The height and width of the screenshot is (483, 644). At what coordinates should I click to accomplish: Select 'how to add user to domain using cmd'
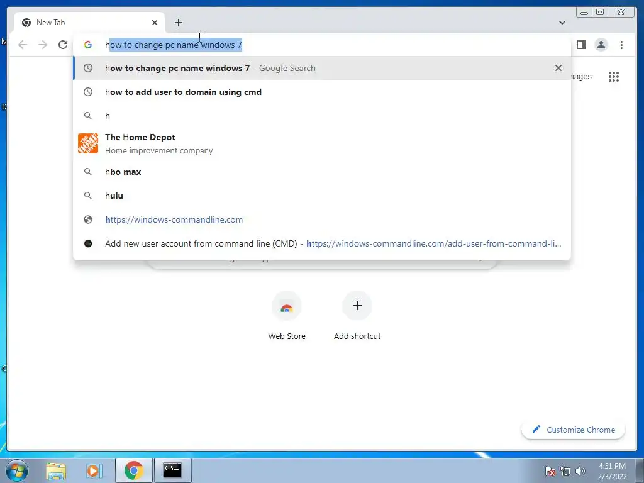321,92
